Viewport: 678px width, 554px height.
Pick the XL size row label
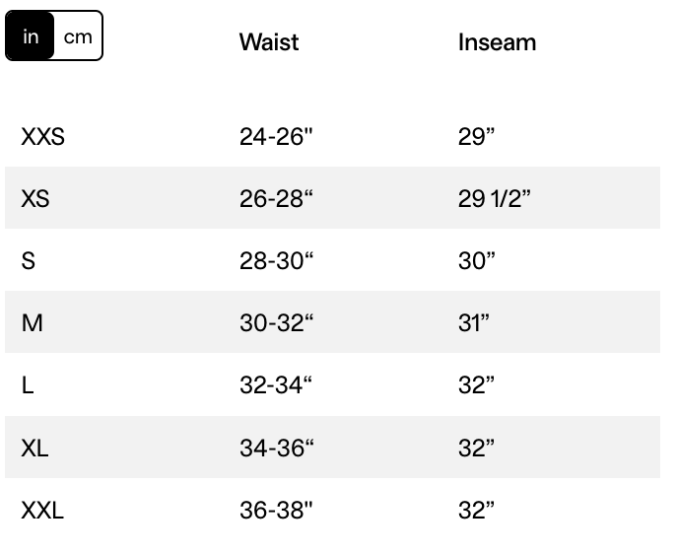pos(34,449)
